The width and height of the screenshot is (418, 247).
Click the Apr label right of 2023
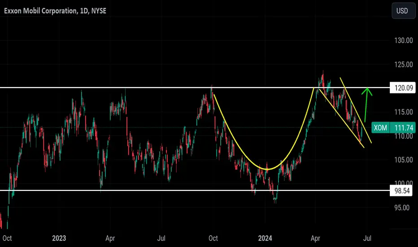(x=110, y=238)
